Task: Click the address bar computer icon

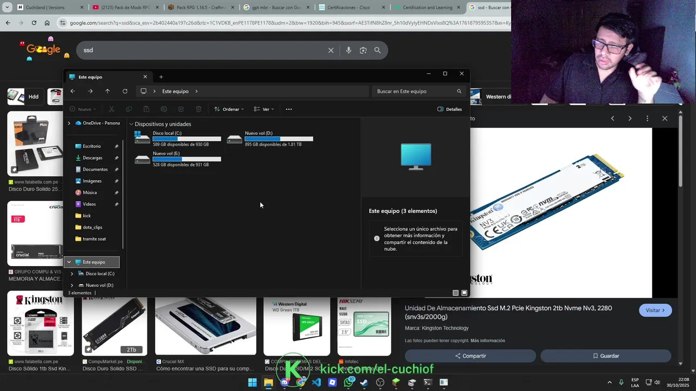Action: click(x=144, y=91)
